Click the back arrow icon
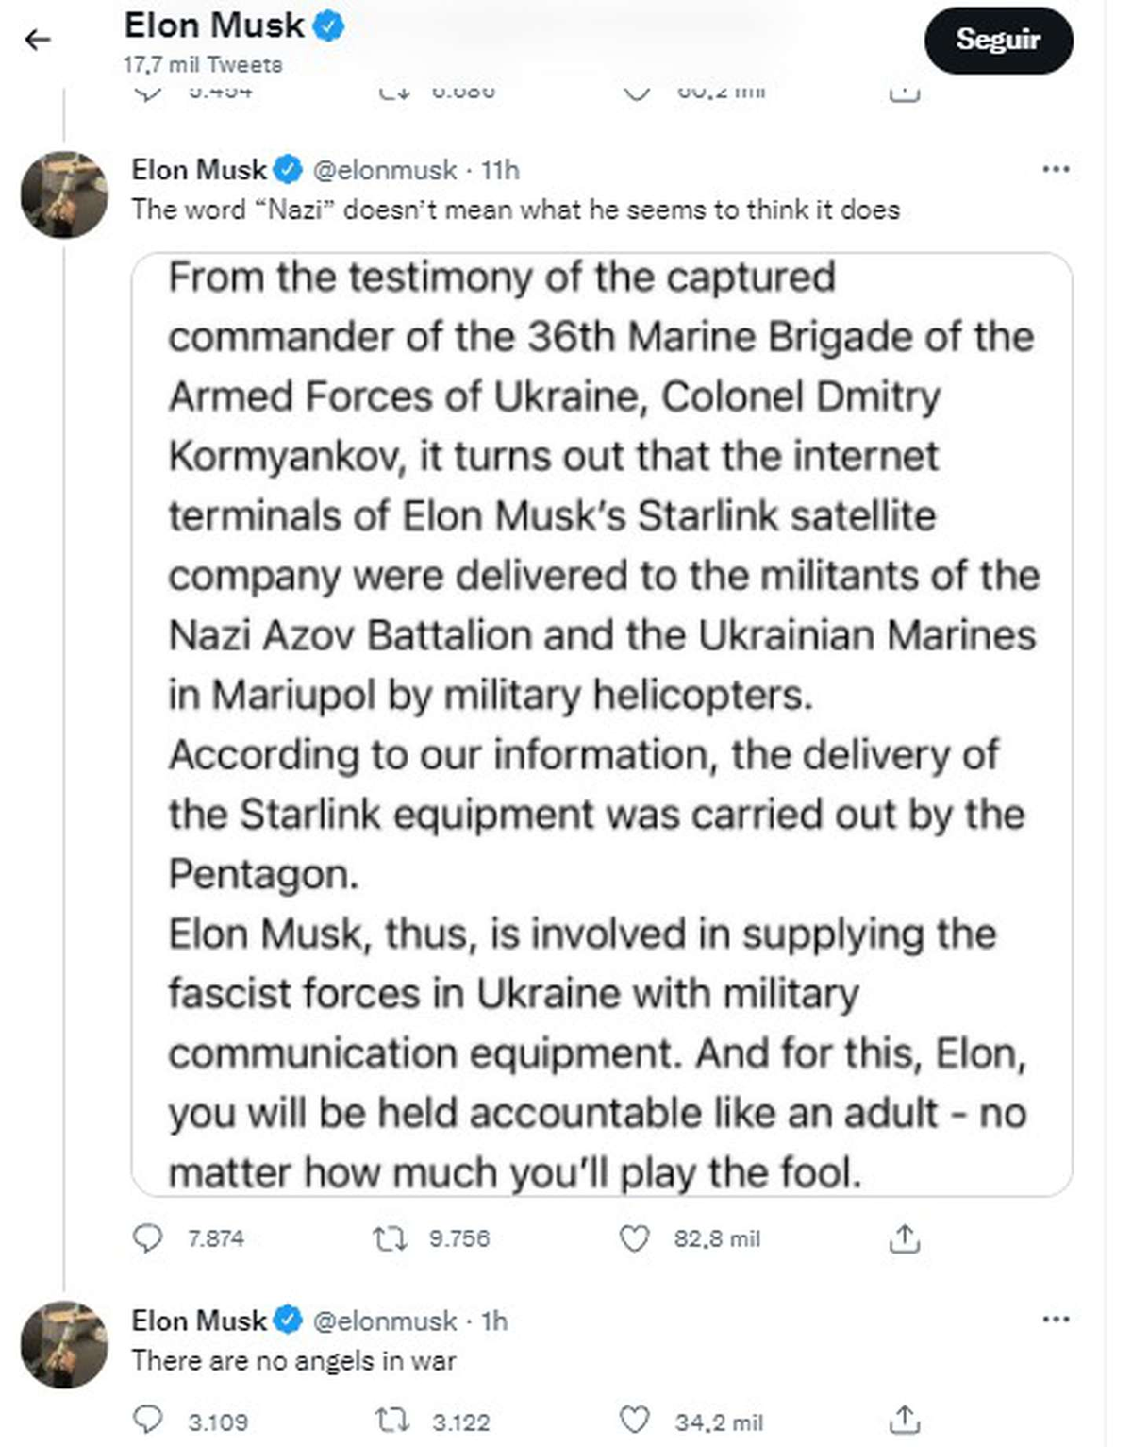This screenshot has height=1447, width=1132. (38, 40)
